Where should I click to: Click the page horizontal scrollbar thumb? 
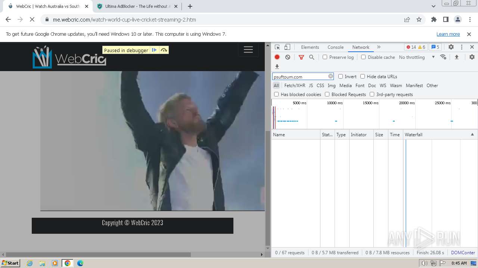99,255
